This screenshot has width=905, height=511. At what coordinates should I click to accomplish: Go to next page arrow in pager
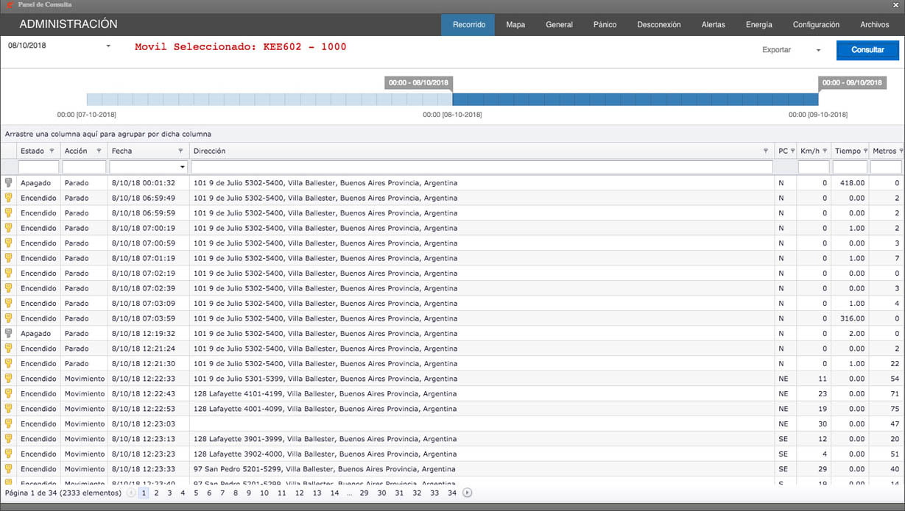tap(468, 493)
